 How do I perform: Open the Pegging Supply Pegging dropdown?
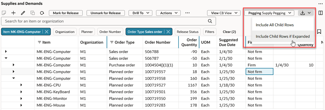[269, 13]
